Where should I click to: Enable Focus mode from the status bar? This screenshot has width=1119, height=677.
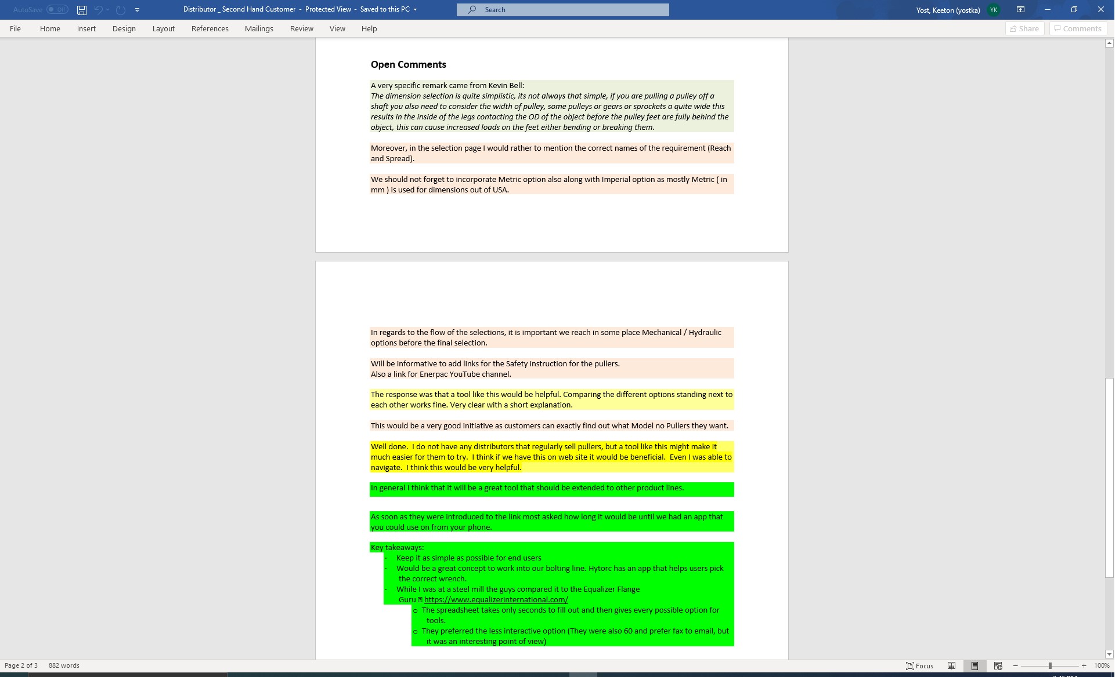(x=920, y=665)
